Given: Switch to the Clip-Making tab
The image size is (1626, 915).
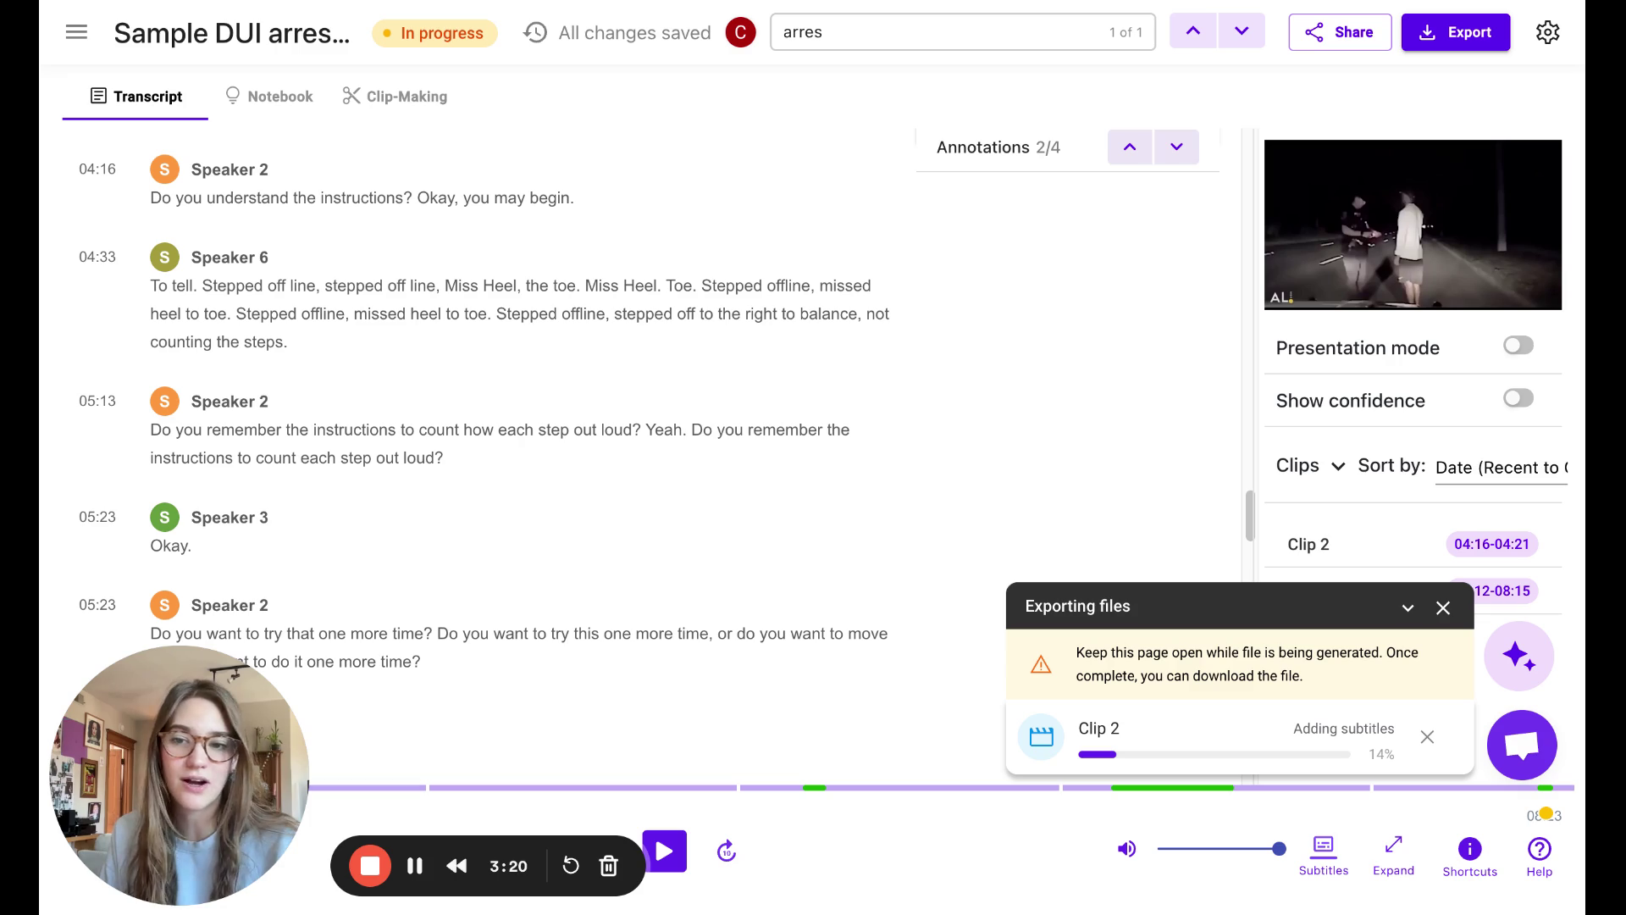Looking at the screenshot, I should coord(395,97).
